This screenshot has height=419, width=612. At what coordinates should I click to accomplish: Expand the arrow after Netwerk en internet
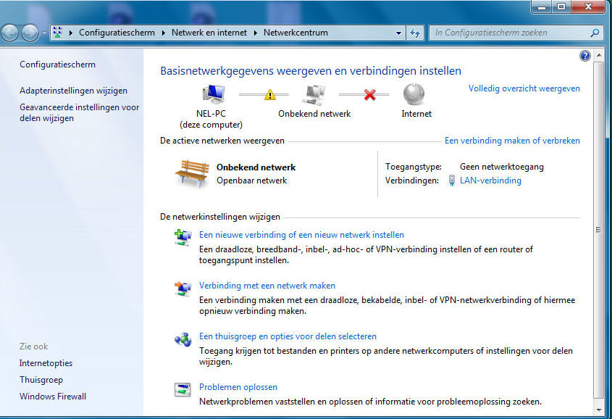255,33
